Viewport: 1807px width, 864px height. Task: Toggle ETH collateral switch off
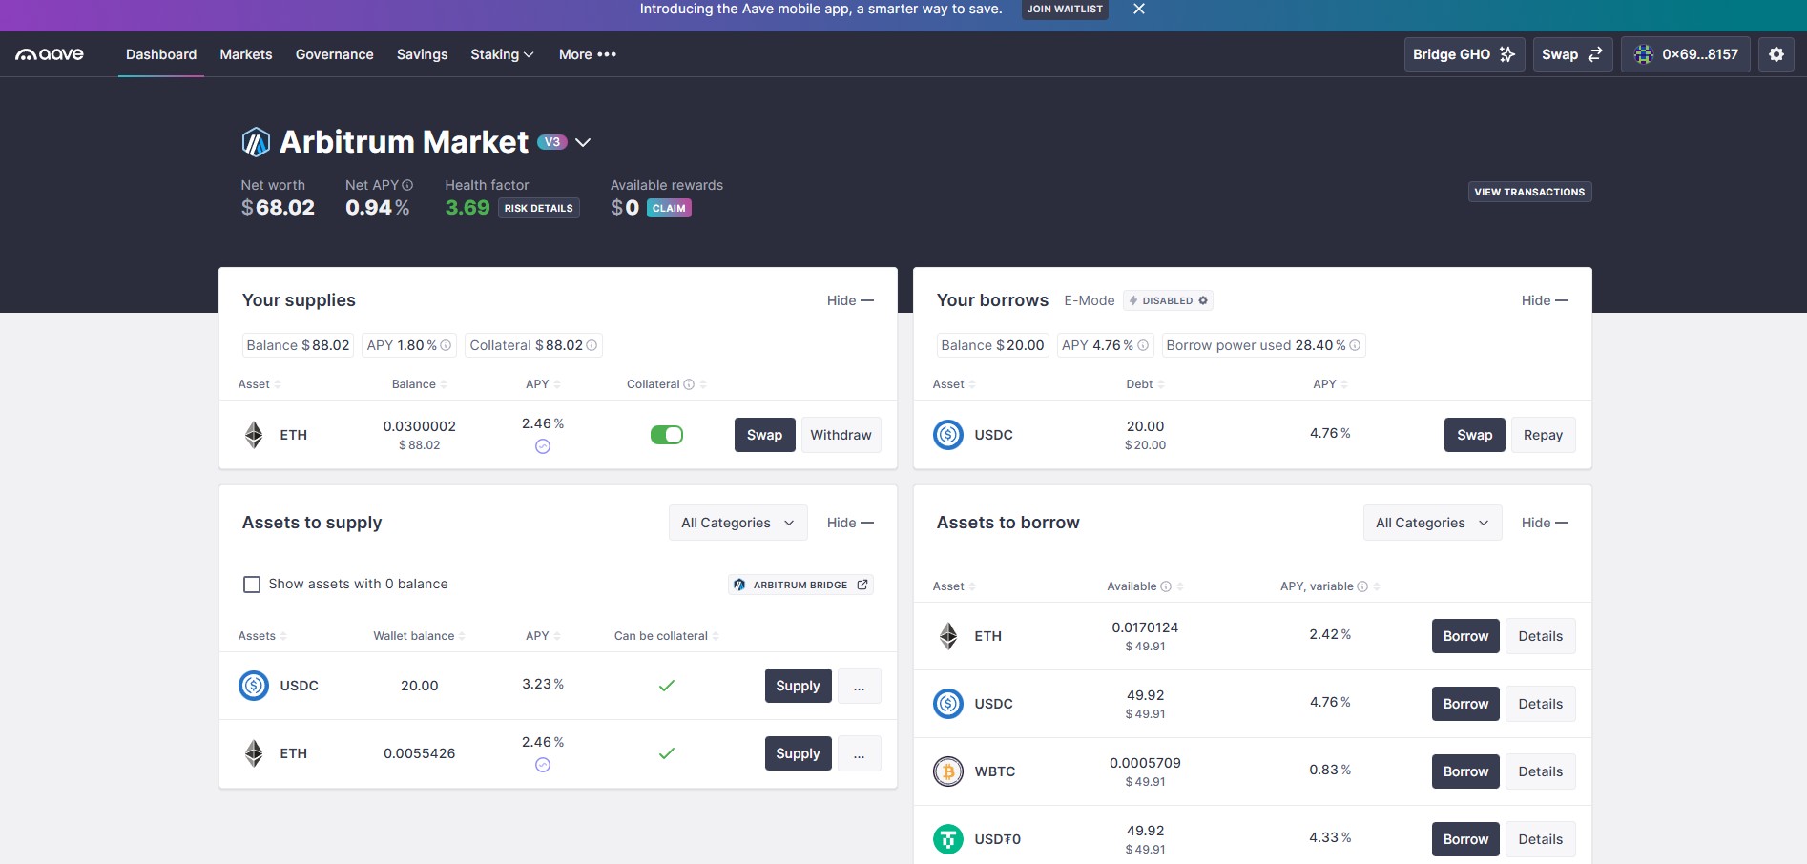tap(666, 435)
